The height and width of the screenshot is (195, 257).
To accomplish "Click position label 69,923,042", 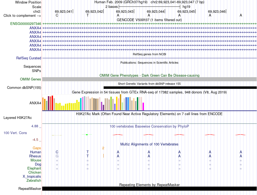I will (x=94, y=11).
